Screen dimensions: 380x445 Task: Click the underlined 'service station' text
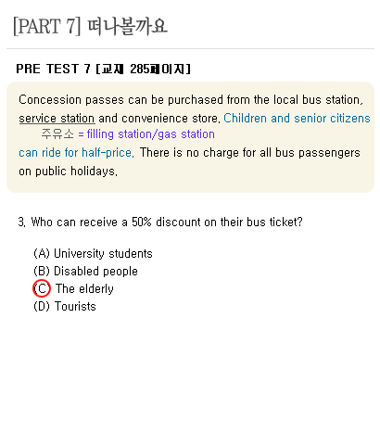pyautogui.click(x=57, y=119)
